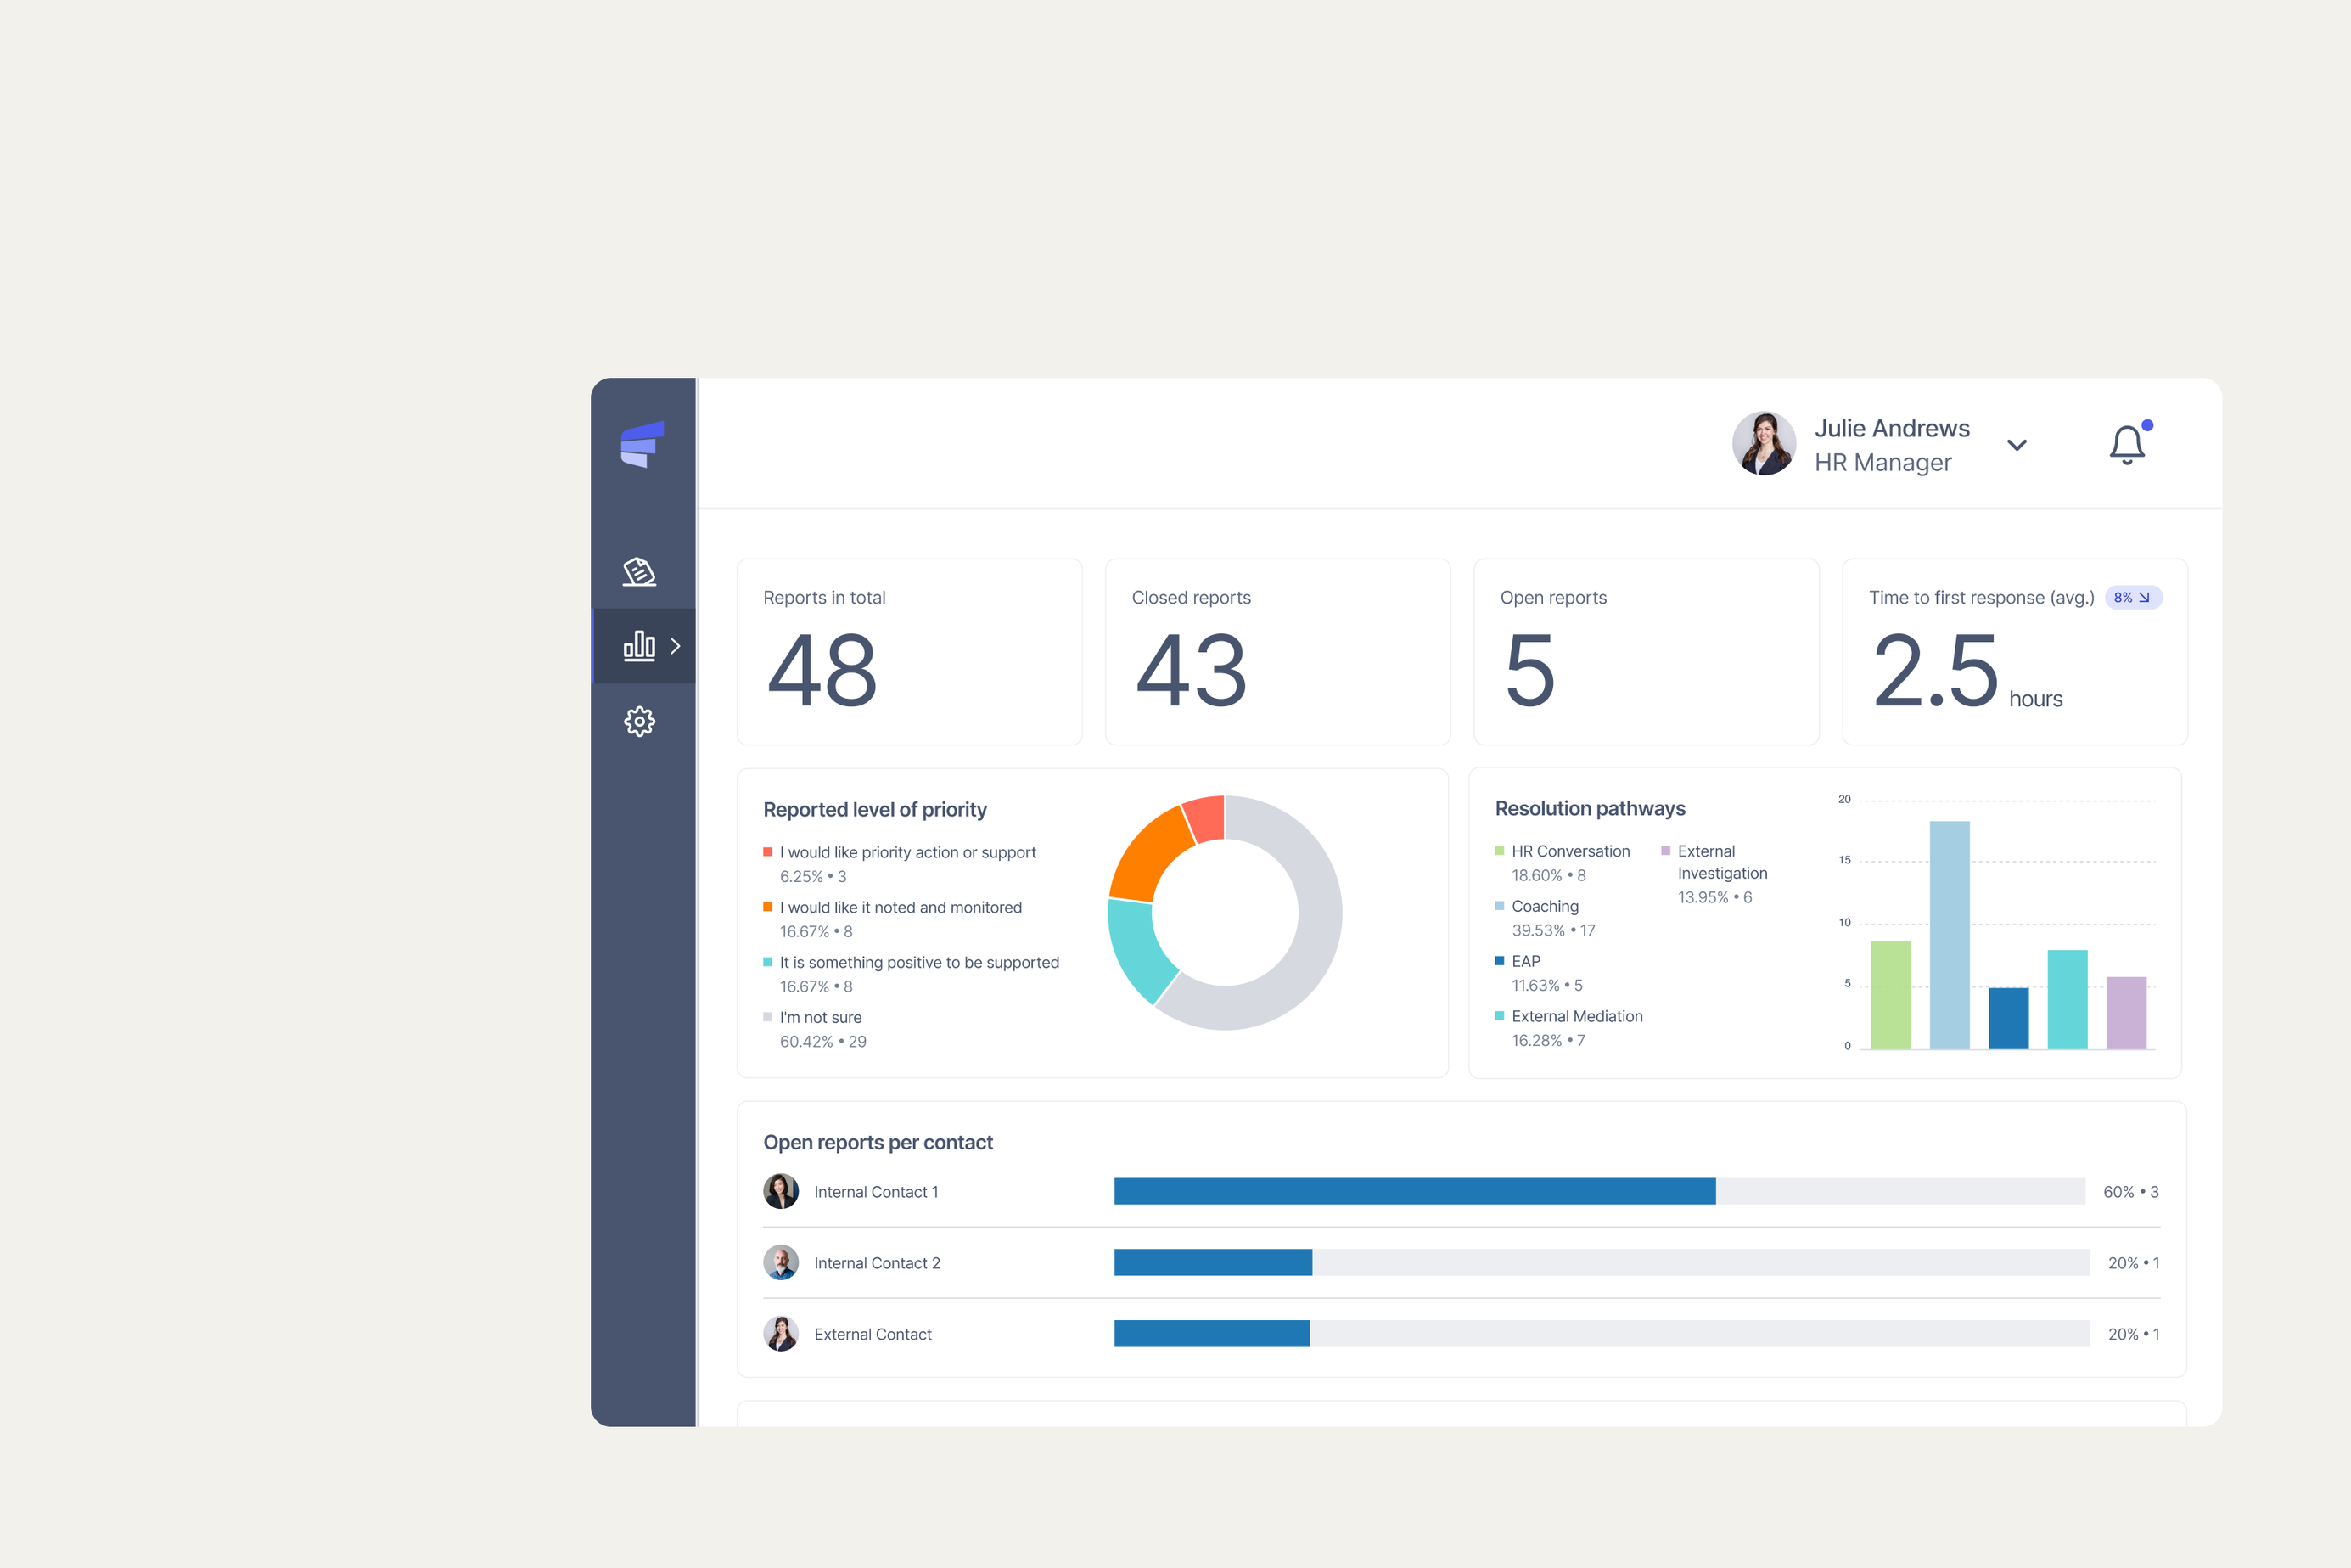Select External Mediation legend entry

pyautogui.click(x=1569, y=1027)
